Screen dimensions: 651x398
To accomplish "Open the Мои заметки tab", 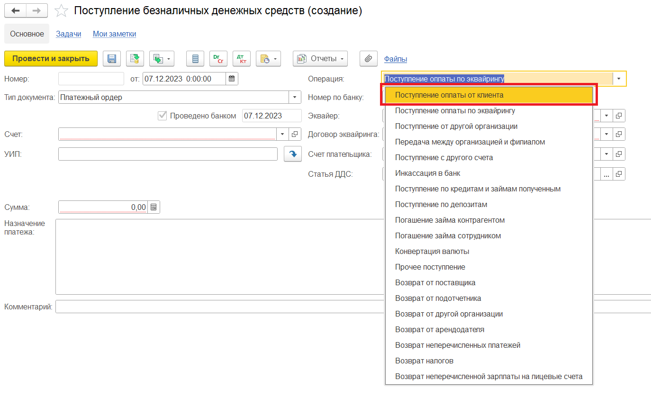I will 115,34.
